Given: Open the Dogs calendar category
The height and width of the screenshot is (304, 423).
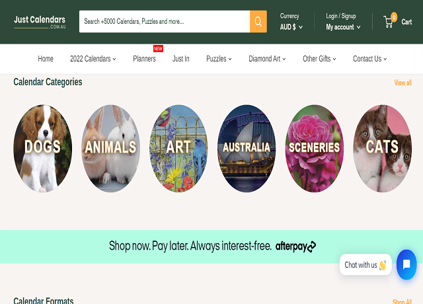Looking at the screenshot, I should (42, 148).
